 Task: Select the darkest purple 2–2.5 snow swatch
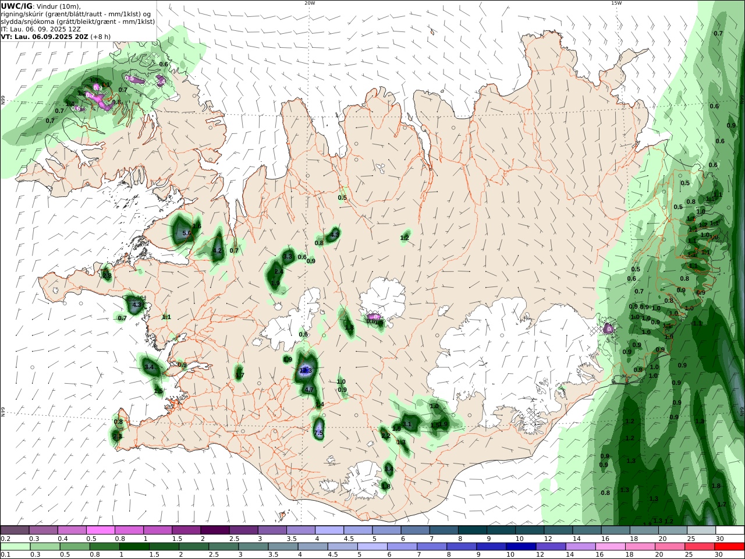pos(215,530)
